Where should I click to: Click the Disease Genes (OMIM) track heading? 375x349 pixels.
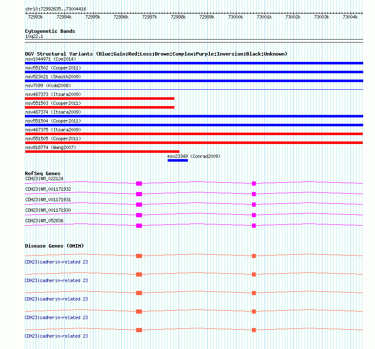[54, 246]
